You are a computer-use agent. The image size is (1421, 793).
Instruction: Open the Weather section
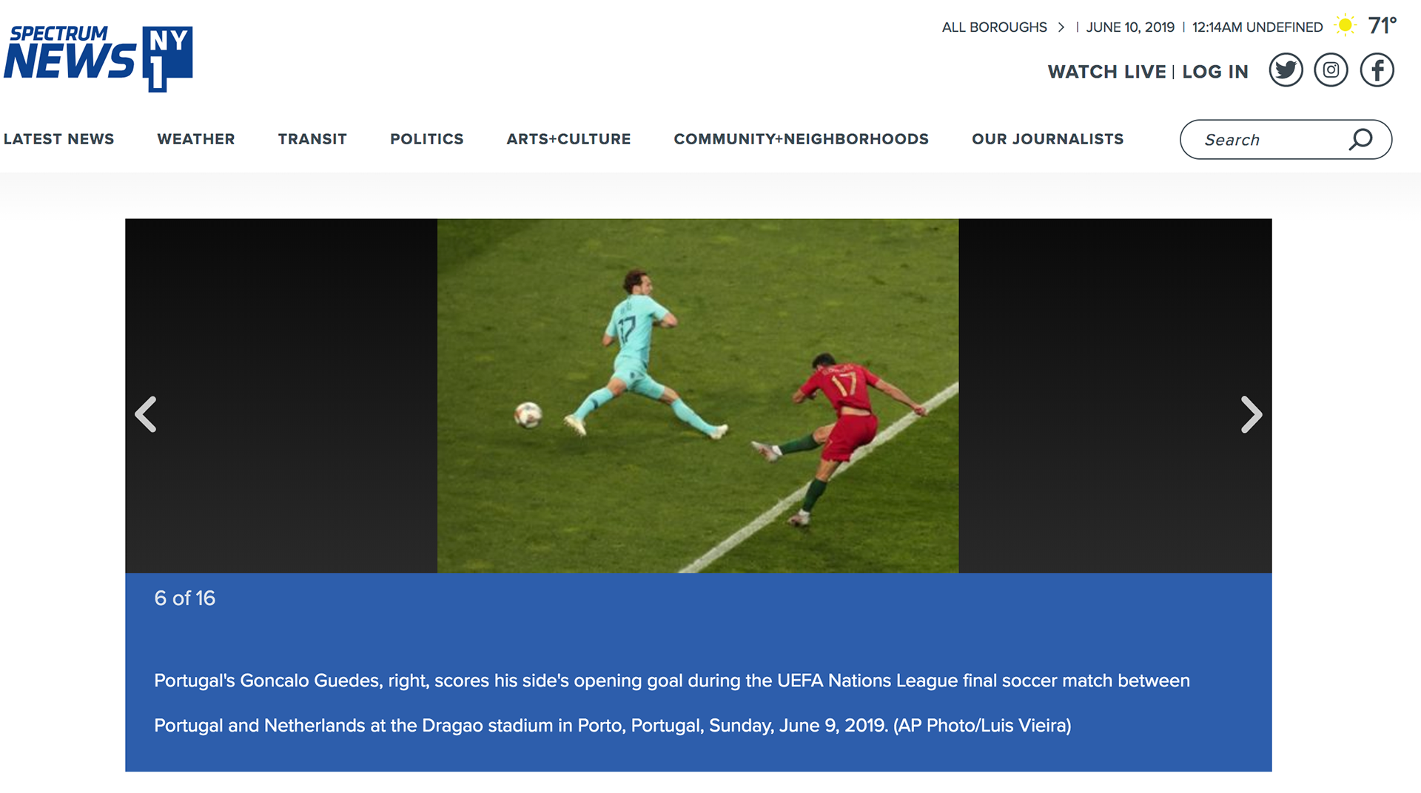pyautogui.click(x=196, y=139)
